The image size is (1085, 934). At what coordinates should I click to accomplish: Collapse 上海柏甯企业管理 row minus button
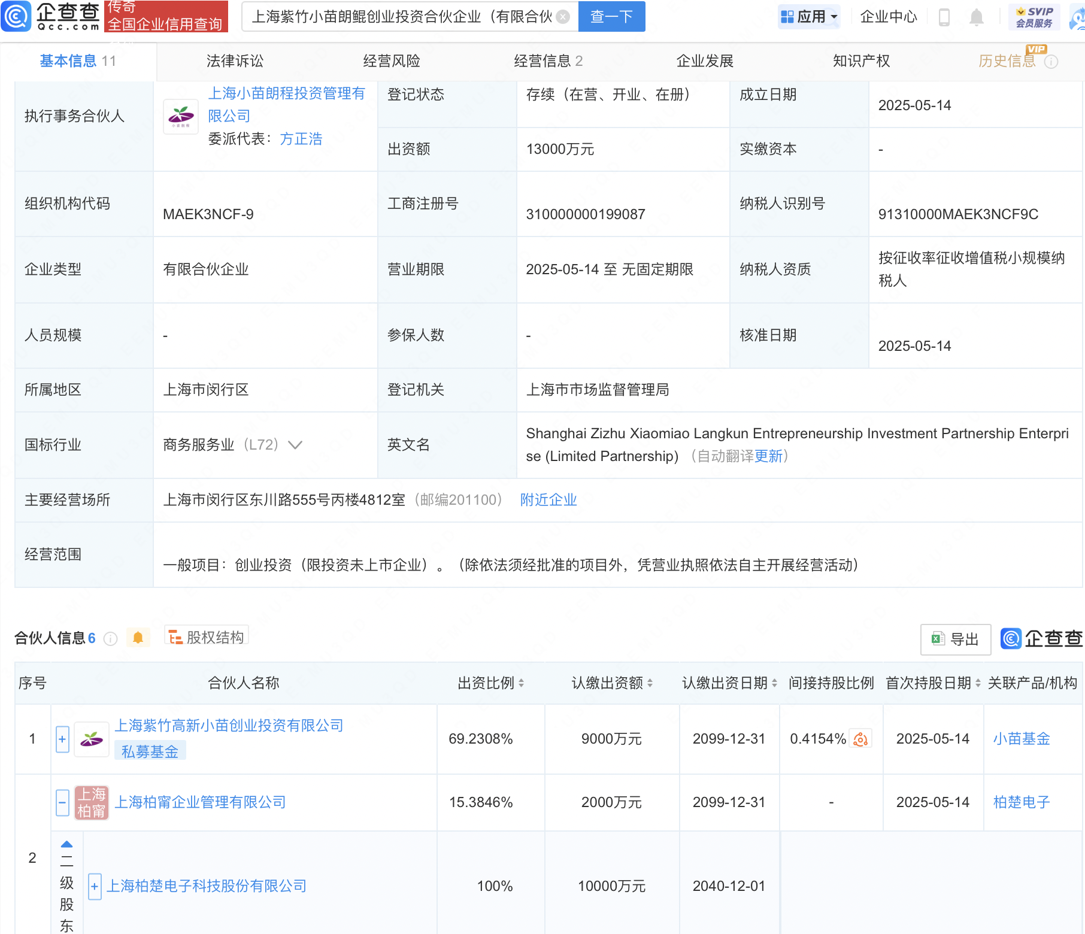(x=62, y=802)
